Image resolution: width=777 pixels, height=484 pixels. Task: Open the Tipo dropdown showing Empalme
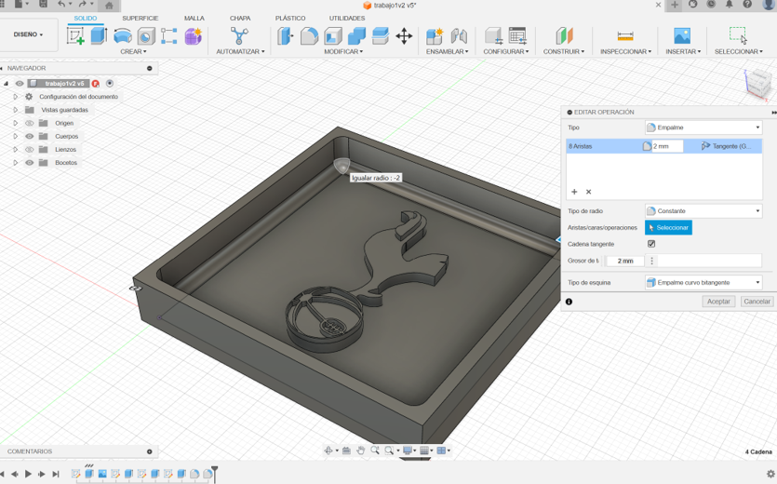click(703, 128)
